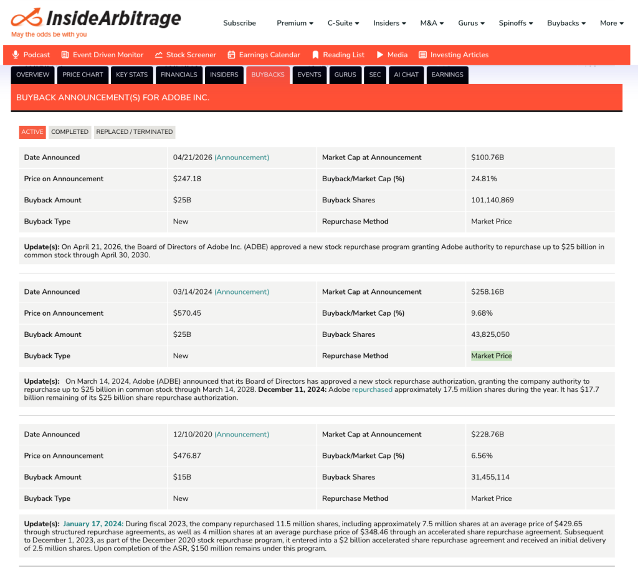Expand the Premium dropdown menu
This screenshot has height=568, width=638.
(295, 23)
